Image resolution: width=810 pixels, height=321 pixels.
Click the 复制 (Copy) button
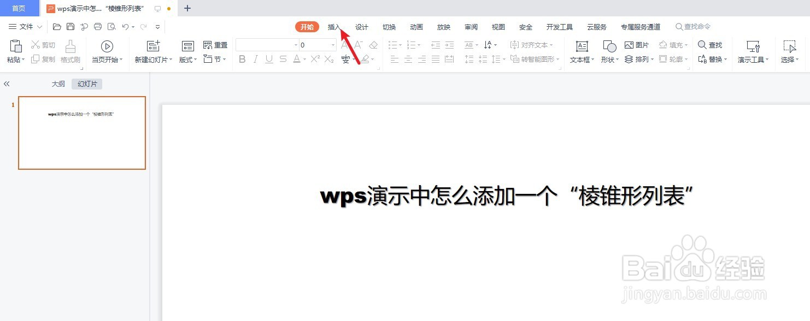tap(43, 59)
